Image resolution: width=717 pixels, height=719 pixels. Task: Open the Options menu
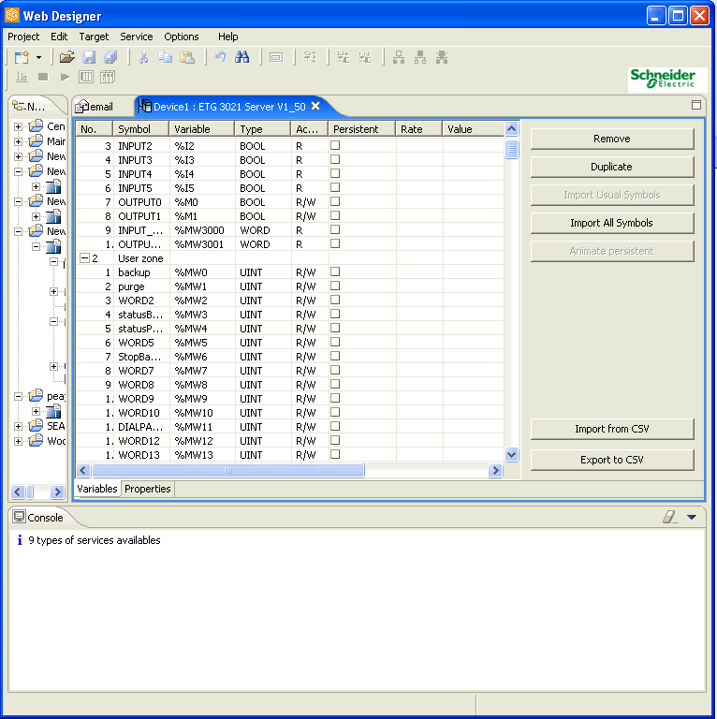[182, 37]
